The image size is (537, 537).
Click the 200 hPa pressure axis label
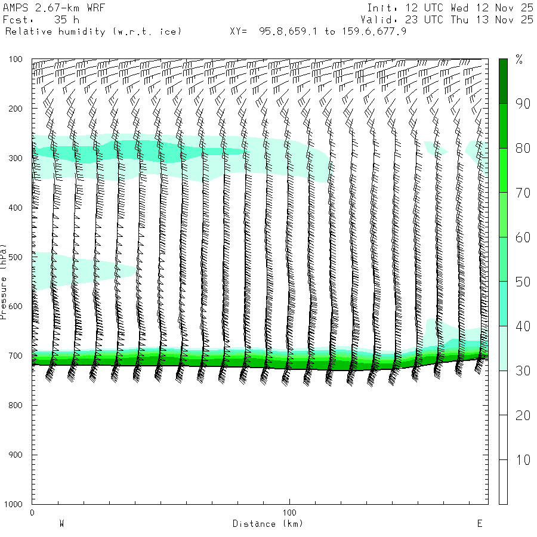click(x=16, y=109)
